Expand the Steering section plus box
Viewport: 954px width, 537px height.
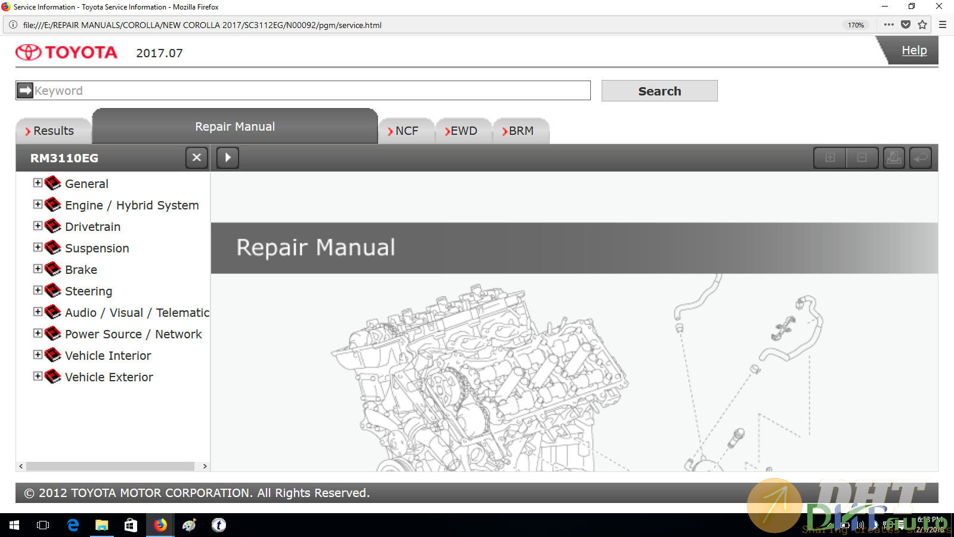pyautogui.click(x=38, y=291)
